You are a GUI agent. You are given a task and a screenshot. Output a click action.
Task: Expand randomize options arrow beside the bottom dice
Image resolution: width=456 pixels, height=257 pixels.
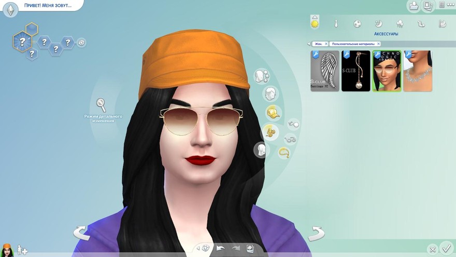pos(198,248)
